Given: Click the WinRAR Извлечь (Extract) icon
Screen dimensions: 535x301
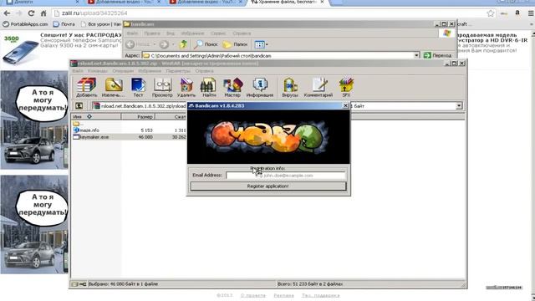Looking at the screenshot, I should [x=114, y=87].
